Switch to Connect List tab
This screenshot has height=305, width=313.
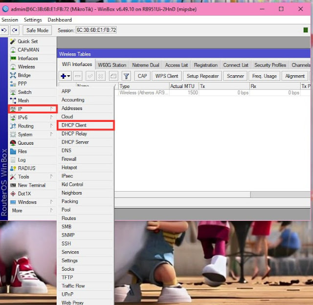[236, 65]
